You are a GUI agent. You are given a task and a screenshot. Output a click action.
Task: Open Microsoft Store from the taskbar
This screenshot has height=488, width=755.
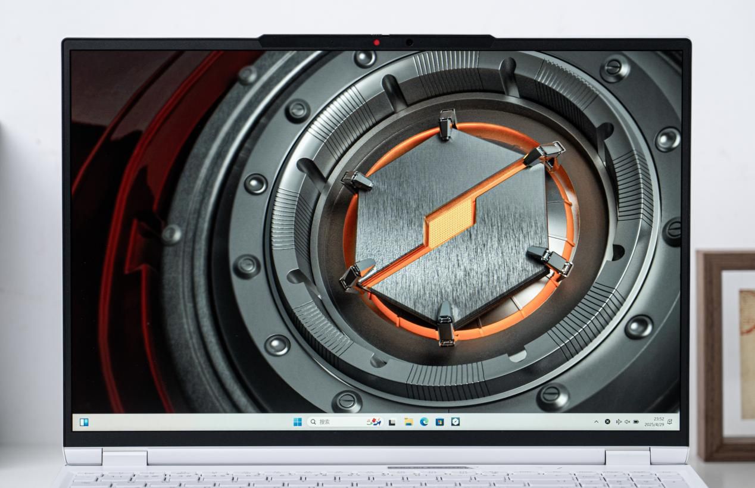point(439,422)
